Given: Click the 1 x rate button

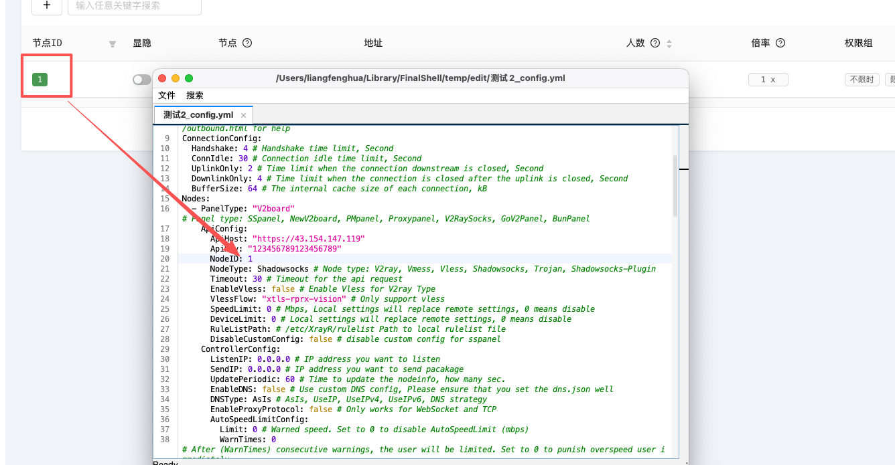Looking at the screenshot, I should (768, 80).
